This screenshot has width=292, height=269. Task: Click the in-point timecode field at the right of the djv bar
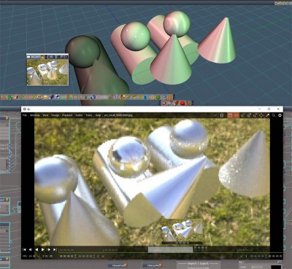(258, 256)
